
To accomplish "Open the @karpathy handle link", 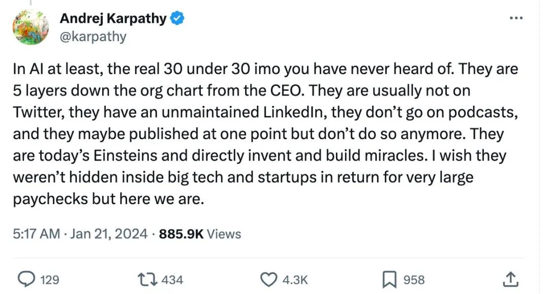I will click(x=93, y=37).
